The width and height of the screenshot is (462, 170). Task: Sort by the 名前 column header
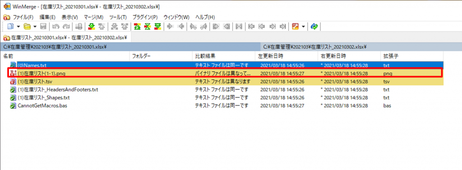[65, 56]
